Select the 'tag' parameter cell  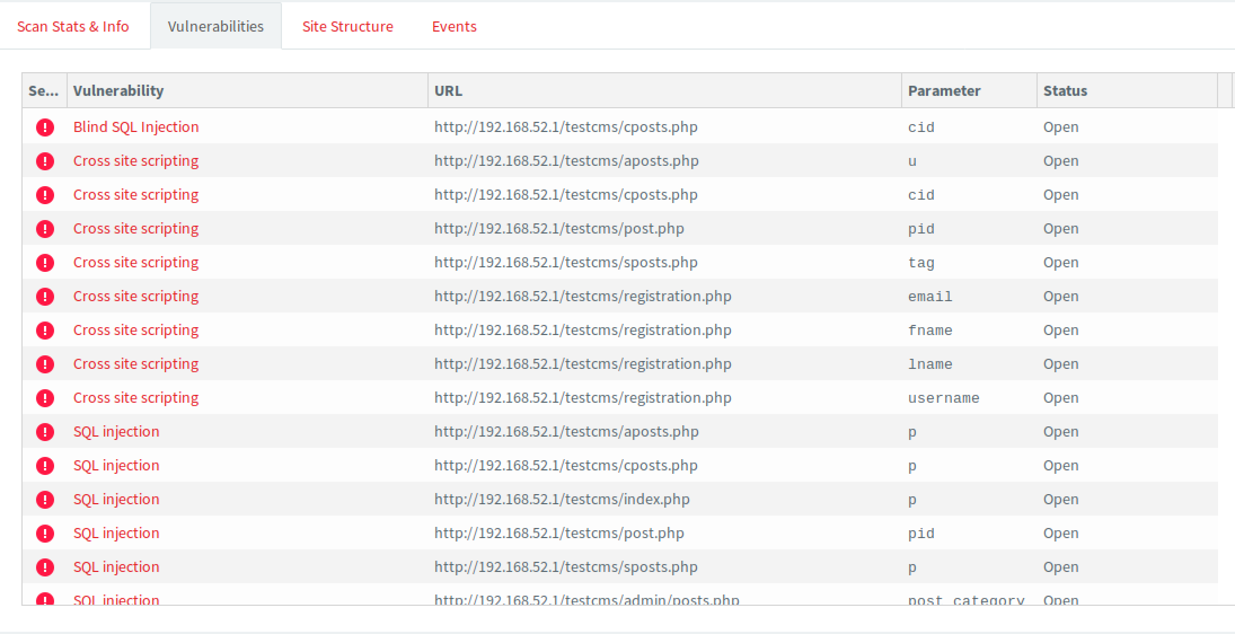(x=921, y=263)
